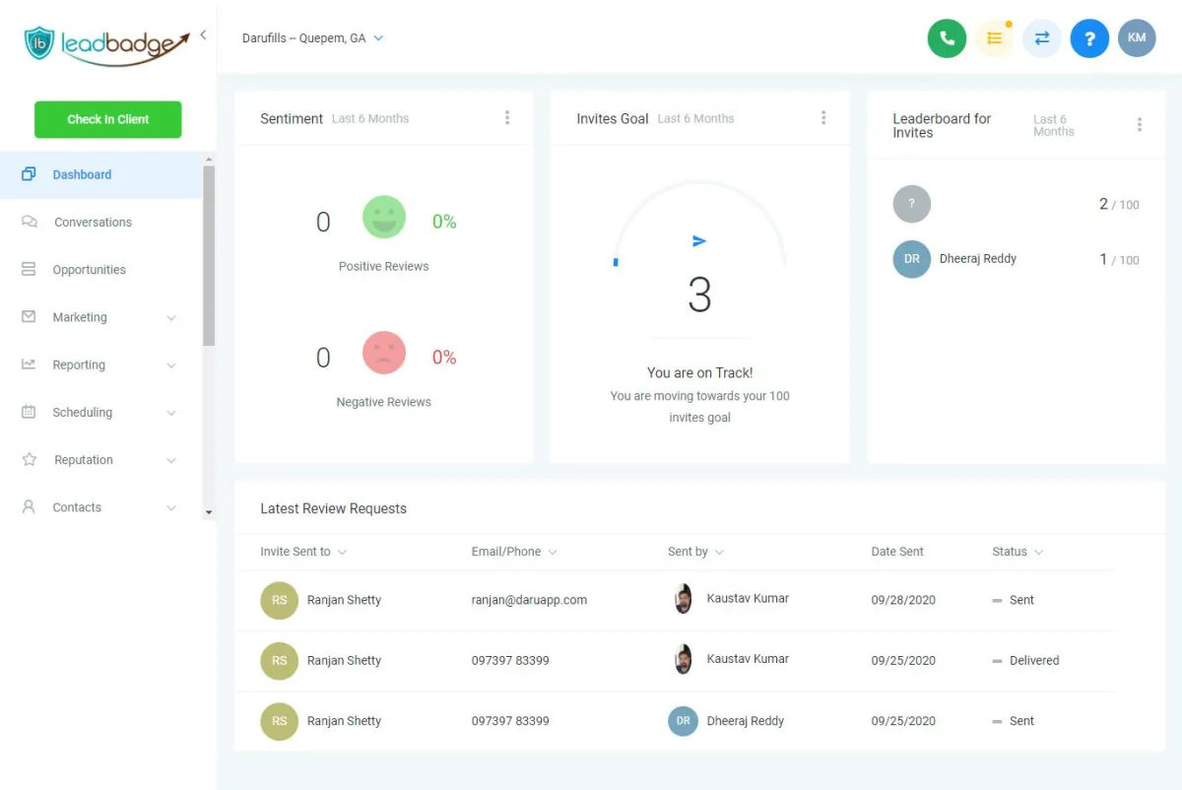
Task: Collapse the sidebar with the arrow icon
Action: pyautogui.click(x=203, y=34)
